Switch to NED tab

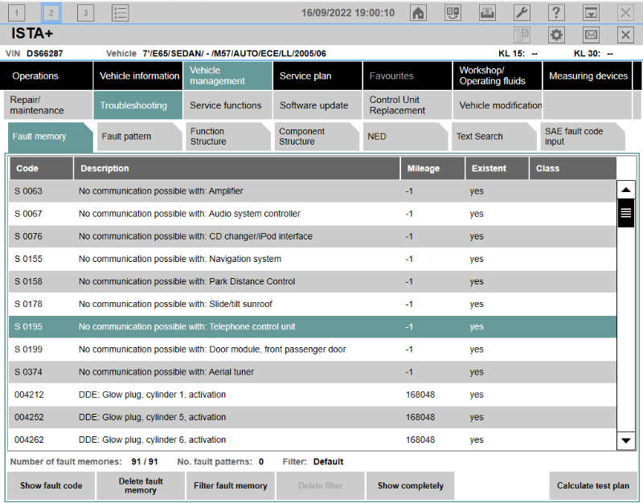(405, 137)
